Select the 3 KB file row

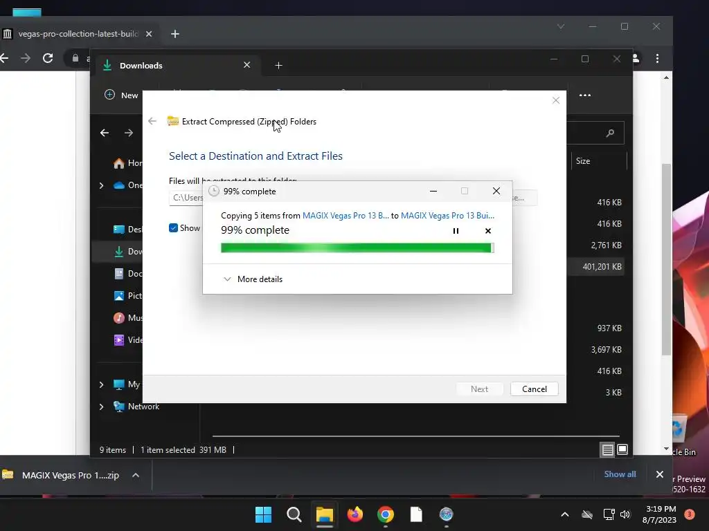tap(596, 393)
